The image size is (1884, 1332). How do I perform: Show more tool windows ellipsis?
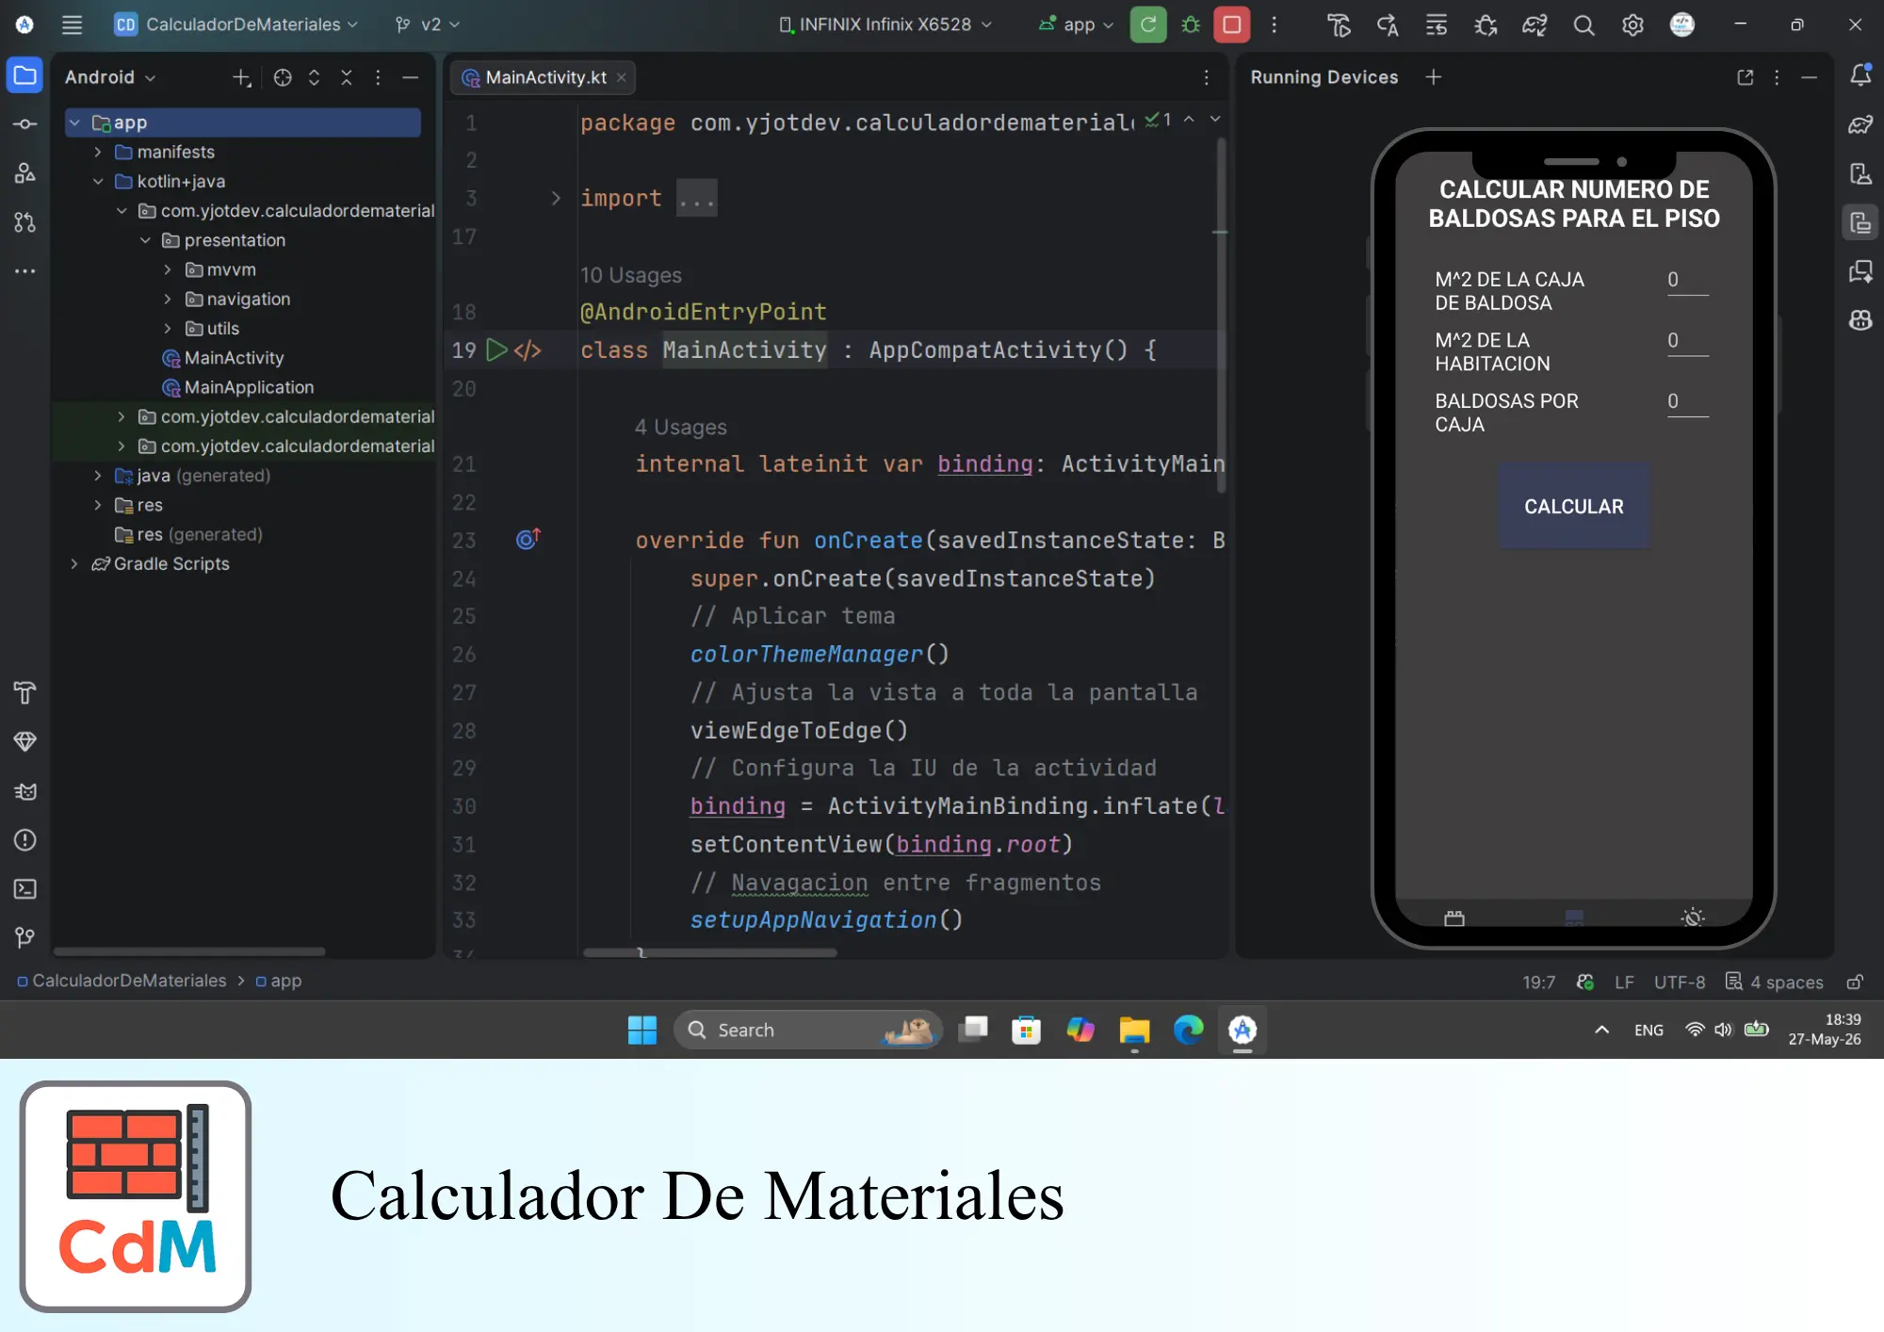pos(25,271)
